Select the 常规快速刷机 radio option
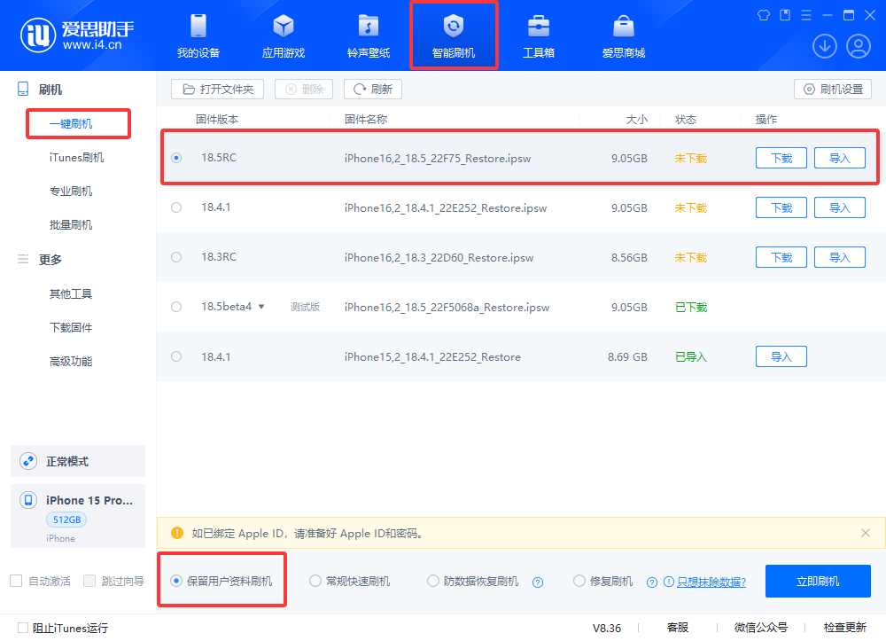The image size is (886, 641). tap(315, 581)
